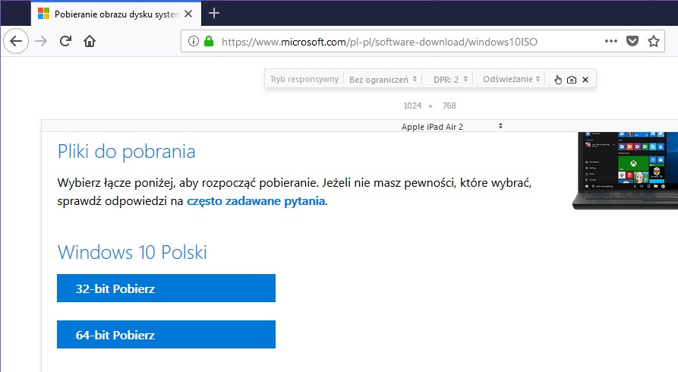Bookmark this page with the star
Screen dimensions: 678x372
[654, 42]
